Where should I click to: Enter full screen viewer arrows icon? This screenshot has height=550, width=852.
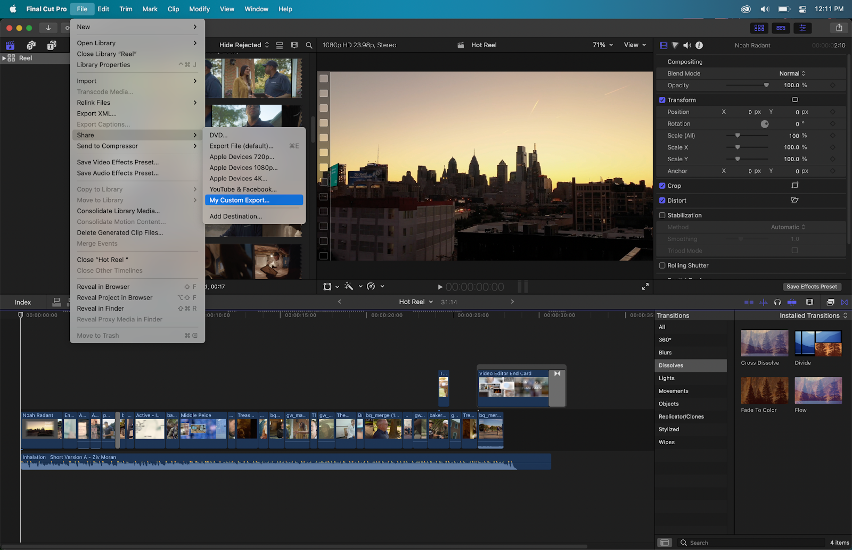coord(645,286)
